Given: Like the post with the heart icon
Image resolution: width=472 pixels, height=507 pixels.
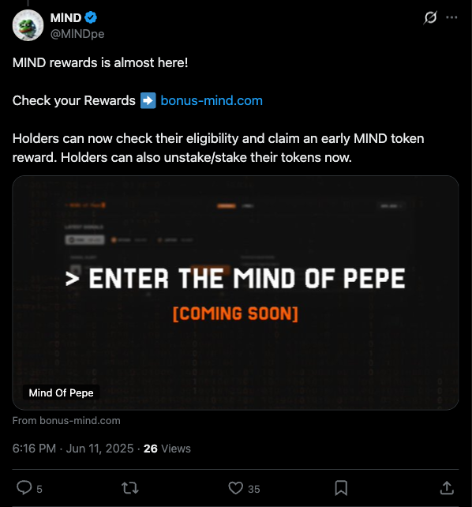Looking at the screenshot, I should click(x=235, y=488).
